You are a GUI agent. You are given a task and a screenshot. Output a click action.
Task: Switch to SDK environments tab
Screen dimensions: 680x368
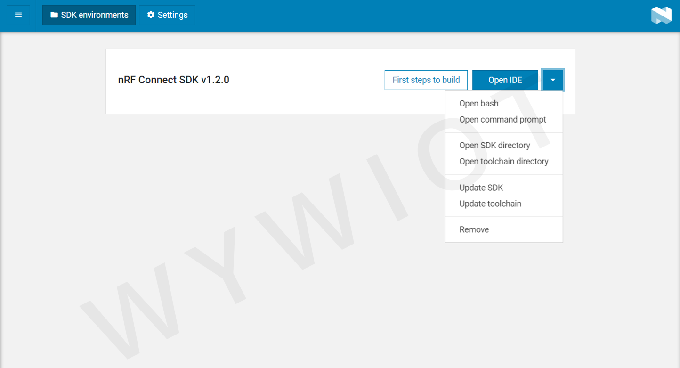tap(89, 15)
